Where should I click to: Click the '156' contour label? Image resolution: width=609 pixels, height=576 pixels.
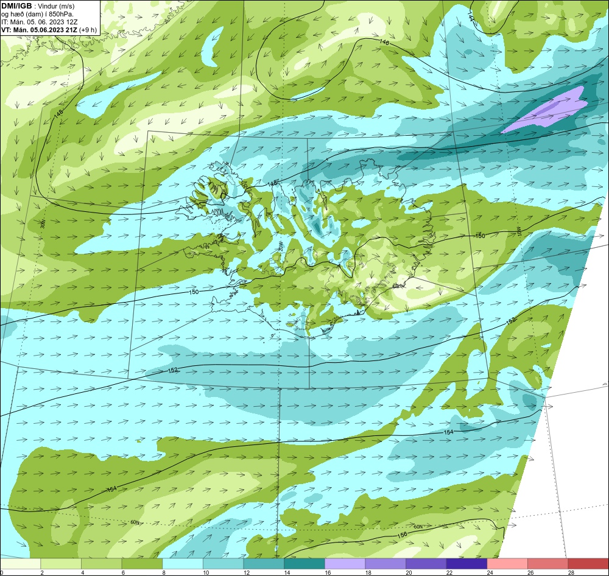(403, 535)
